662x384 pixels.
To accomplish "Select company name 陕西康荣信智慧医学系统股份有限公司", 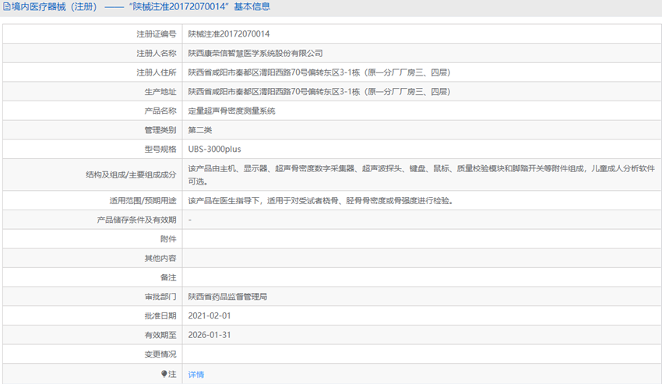I will click(x=255, y=53).
